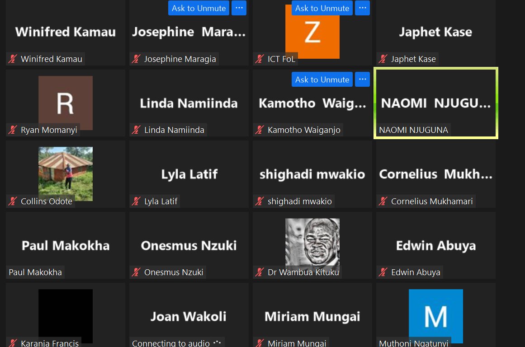525x347 pixels.
Task: Click muted mic icon beside Linda Namiinda
Action: pos(137,130)
